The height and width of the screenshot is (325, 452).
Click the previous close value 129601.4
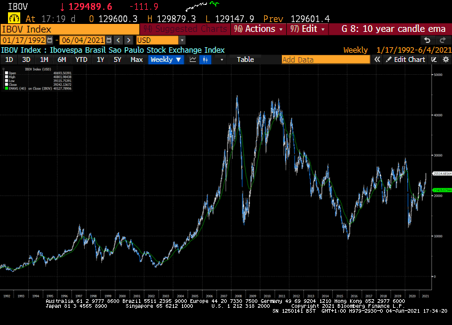pyautogui.click(x=310, y=19)
